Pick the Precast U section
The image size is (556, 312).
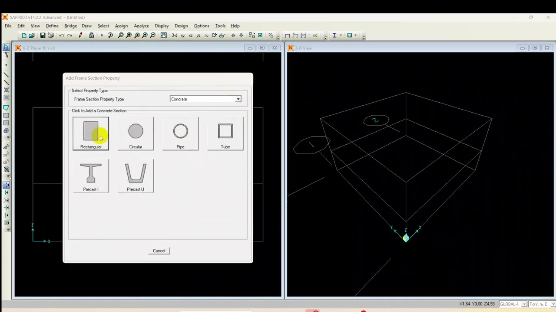tap(136, 176)
